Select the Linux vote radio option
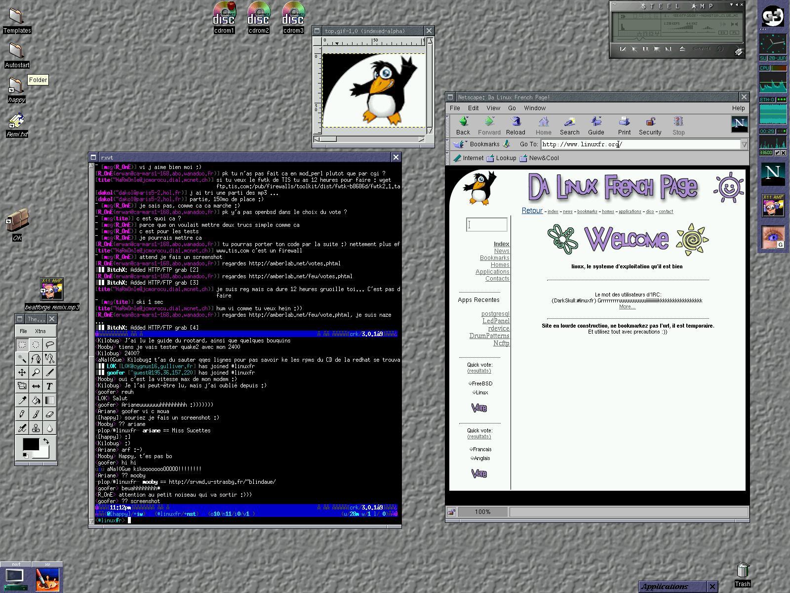 point(474,392)
